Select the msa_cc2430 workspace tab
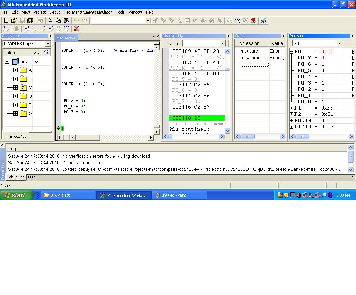 [x=16, y=136]
